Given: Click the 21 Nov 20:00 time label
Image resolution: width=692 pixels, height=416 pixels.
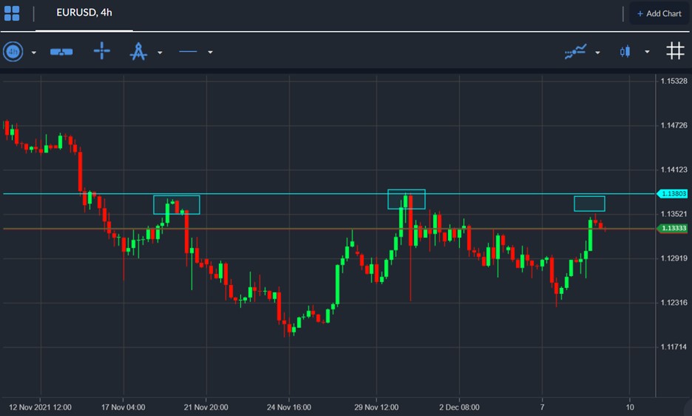Looking at the screenshot, I should pyautogui.click(x=206, y=407).
